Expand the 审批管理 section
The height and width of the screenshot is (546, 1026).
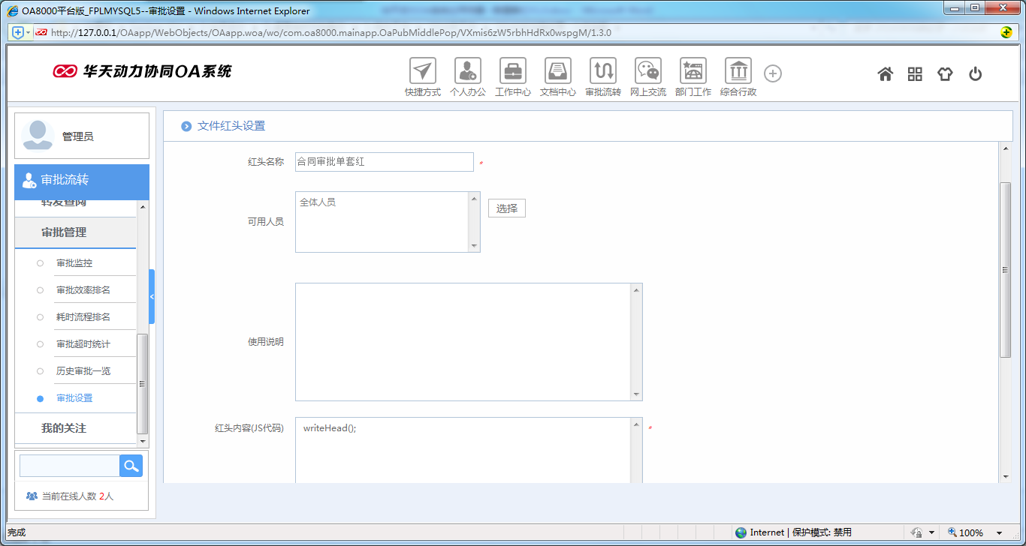(64, 232)
